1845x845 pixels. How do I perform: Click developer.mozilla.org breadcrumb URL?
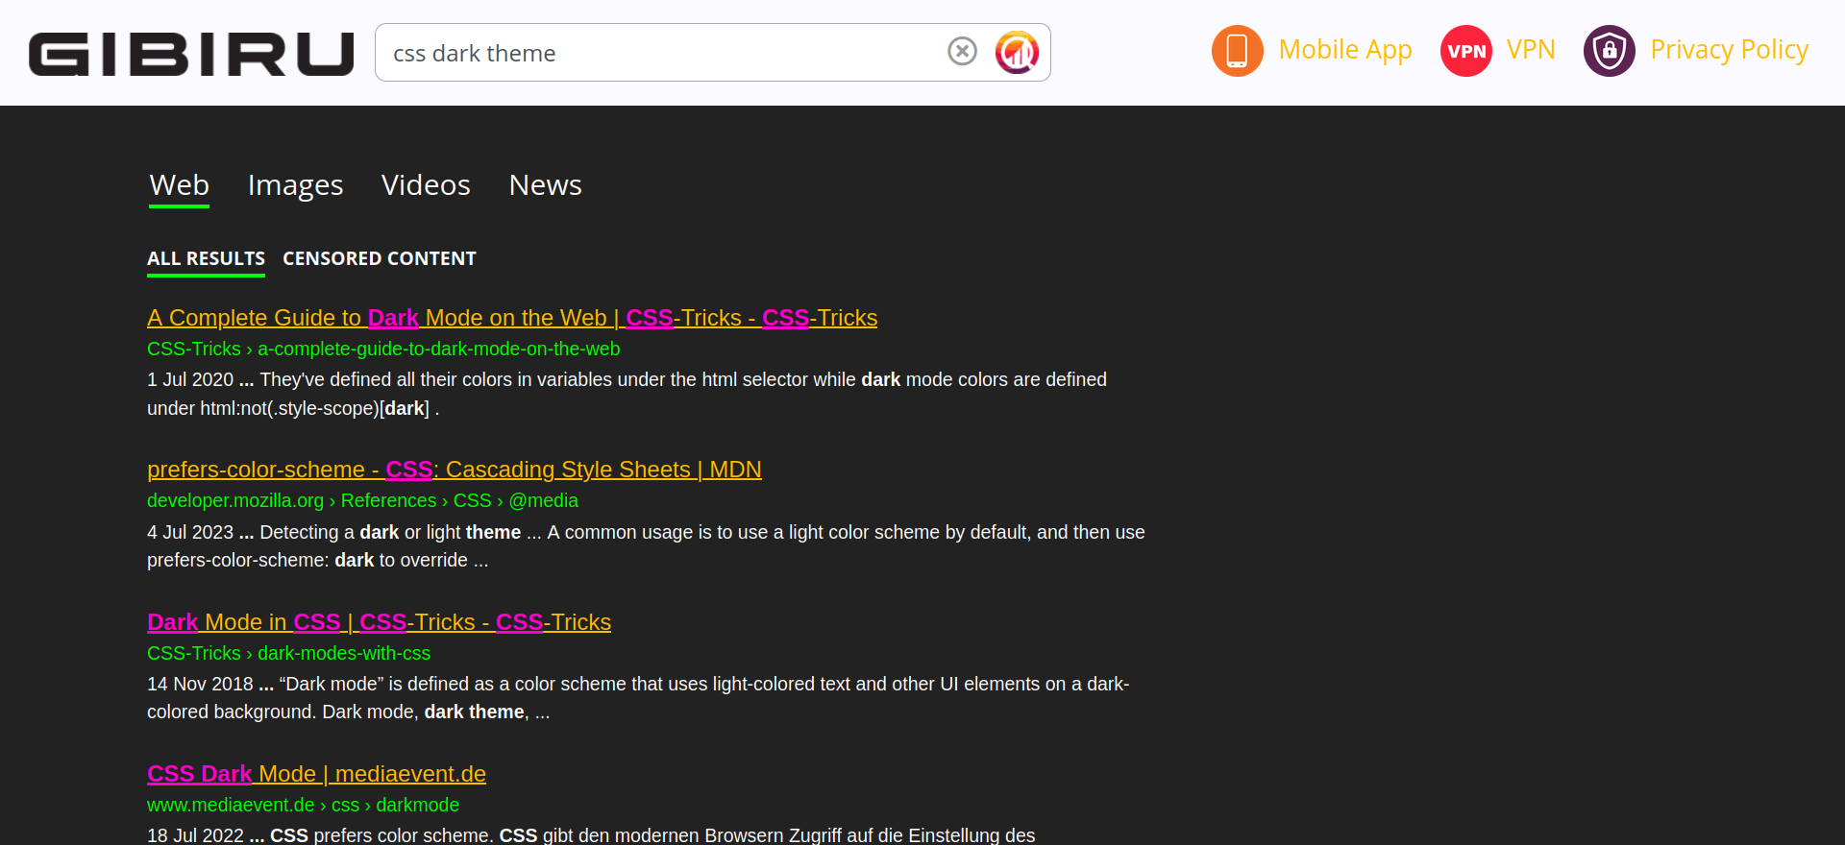pyautogui.click(x=362, y=500)
